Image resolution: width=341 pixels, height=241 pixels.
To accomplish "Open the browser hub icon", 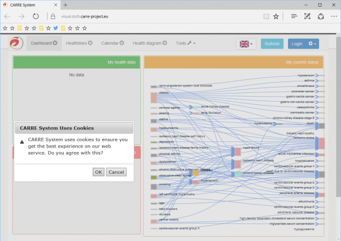I will [294, 16].
